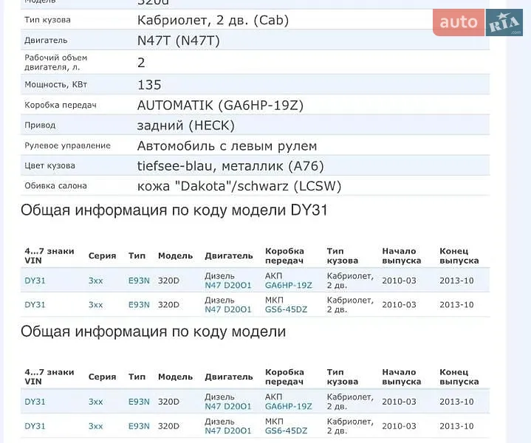Open N47 D20O1 engine link, first table МКП row

pyautogui.click(x=228, y=309)
